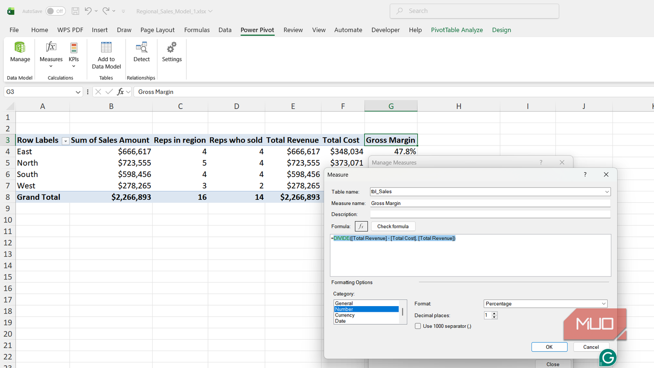Click the Redo icon

[x=106, y=11]
